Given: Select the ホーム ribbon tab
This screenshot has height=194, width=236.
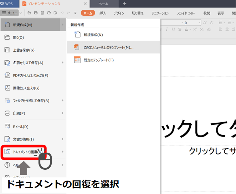Looking at the screenshot, I should pyautogui.click(x=88, y=13).
